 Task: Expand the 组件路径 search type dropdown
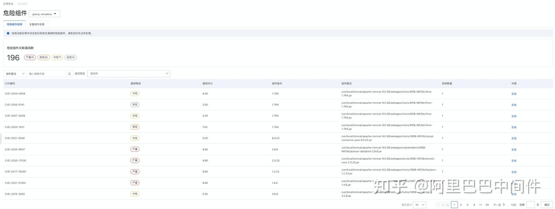(x=15, y=74)
